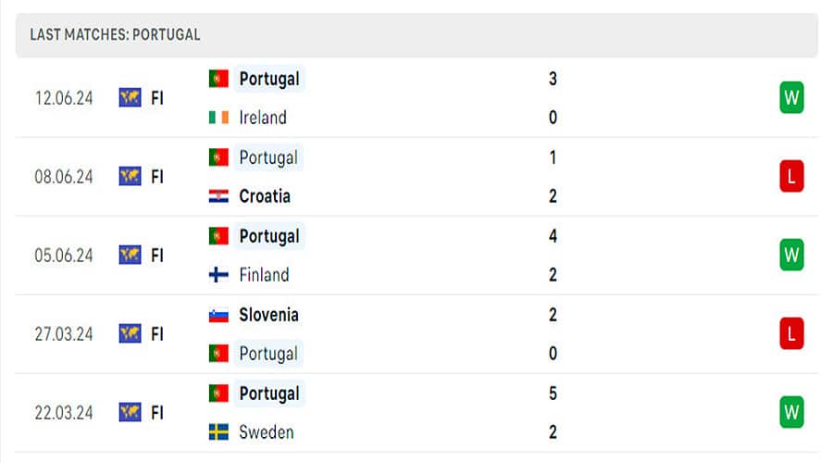Click the Ireland flag icon
Screen dimensions: 833x463
218,118
